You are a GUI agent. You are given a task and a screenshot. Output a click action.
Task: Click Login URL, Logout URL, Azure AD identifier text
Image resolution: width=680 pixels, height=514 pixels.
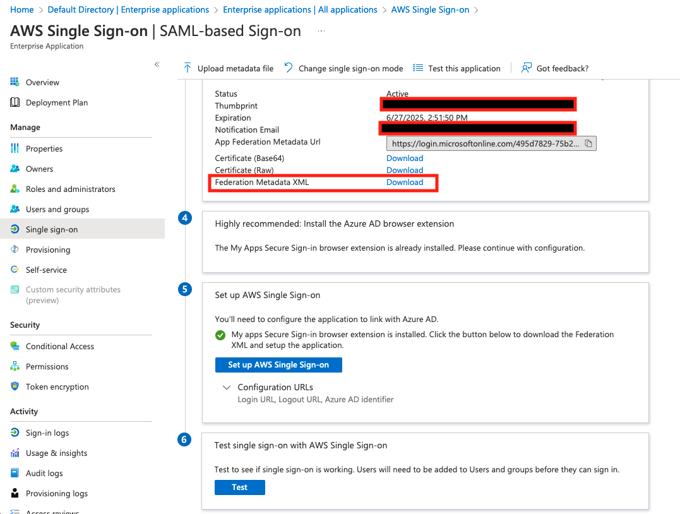point(315,400)
